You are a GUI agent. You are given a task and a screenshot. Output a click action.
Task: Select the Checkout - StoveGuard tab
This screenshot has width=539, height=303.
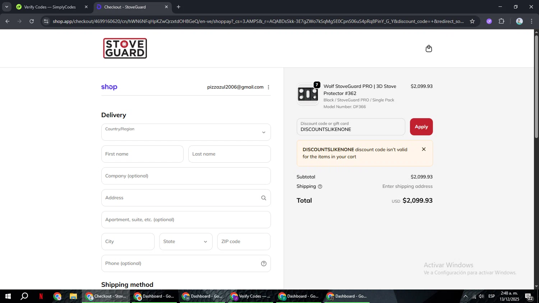click(x=125, y=7)
